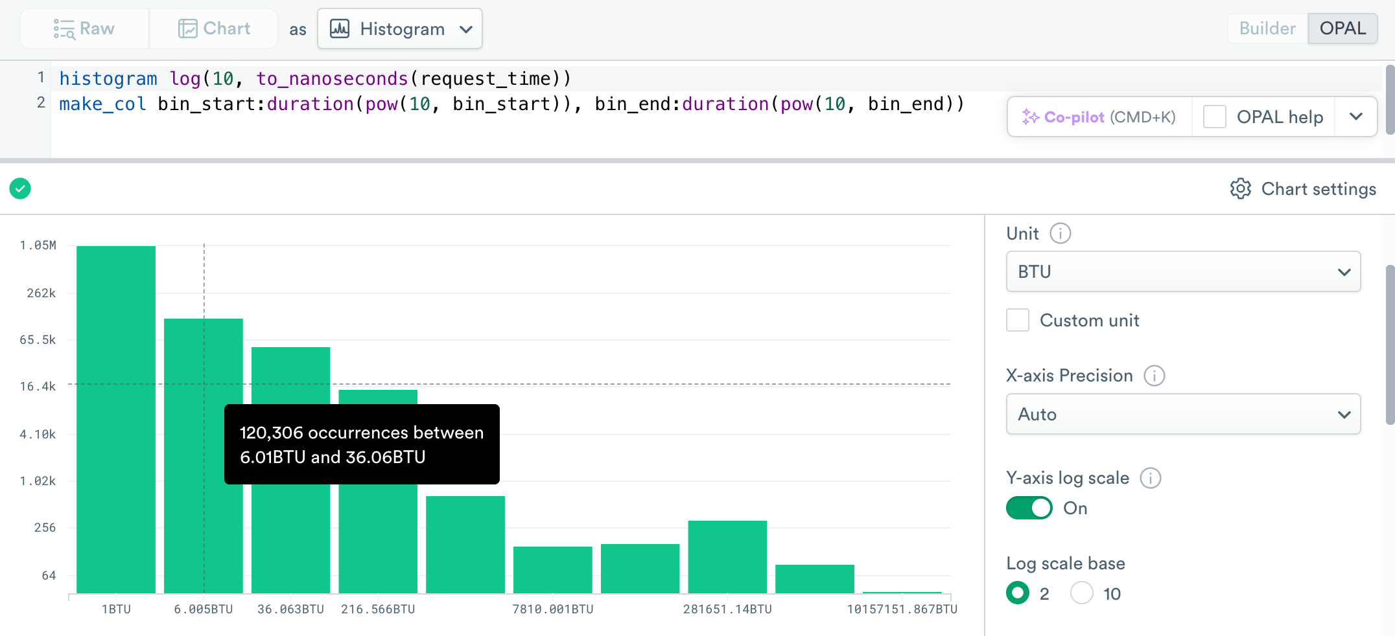Check the Custom unit checkbox
This screenshot has width=1395, height=636.
click(1018, 320)
